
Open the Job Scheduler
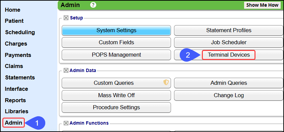[x=229, y=42]
